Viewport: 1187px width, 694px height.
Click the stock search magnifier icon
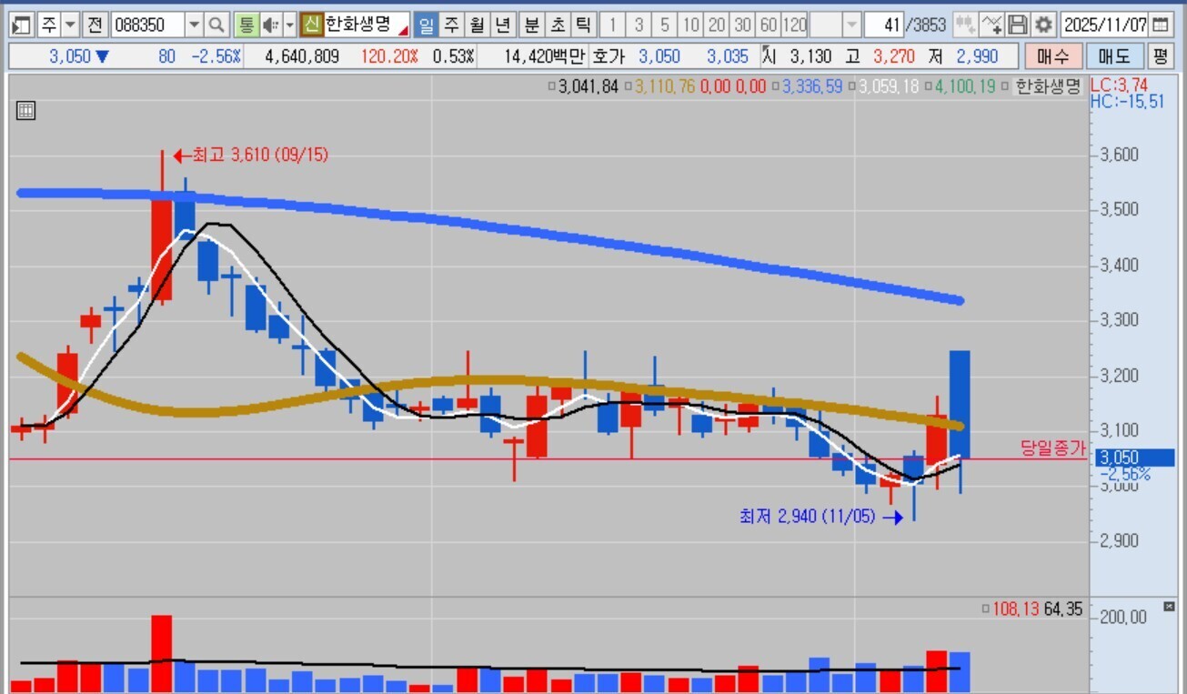click(x=216, y=25)
